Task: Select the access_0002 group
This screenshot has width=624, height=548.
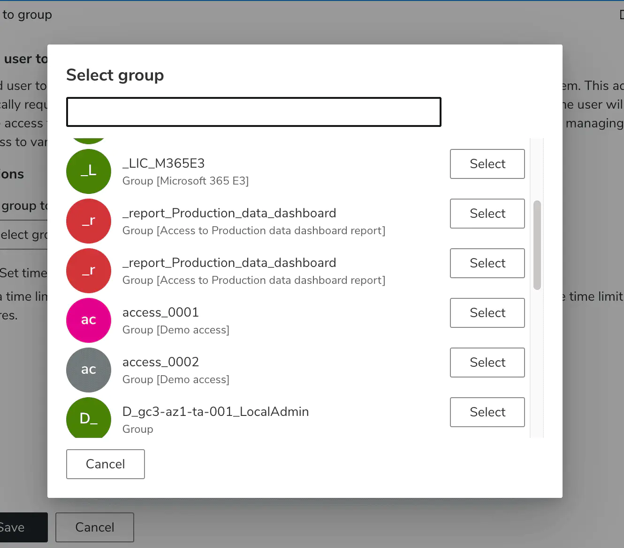Action: pos(487,363)
